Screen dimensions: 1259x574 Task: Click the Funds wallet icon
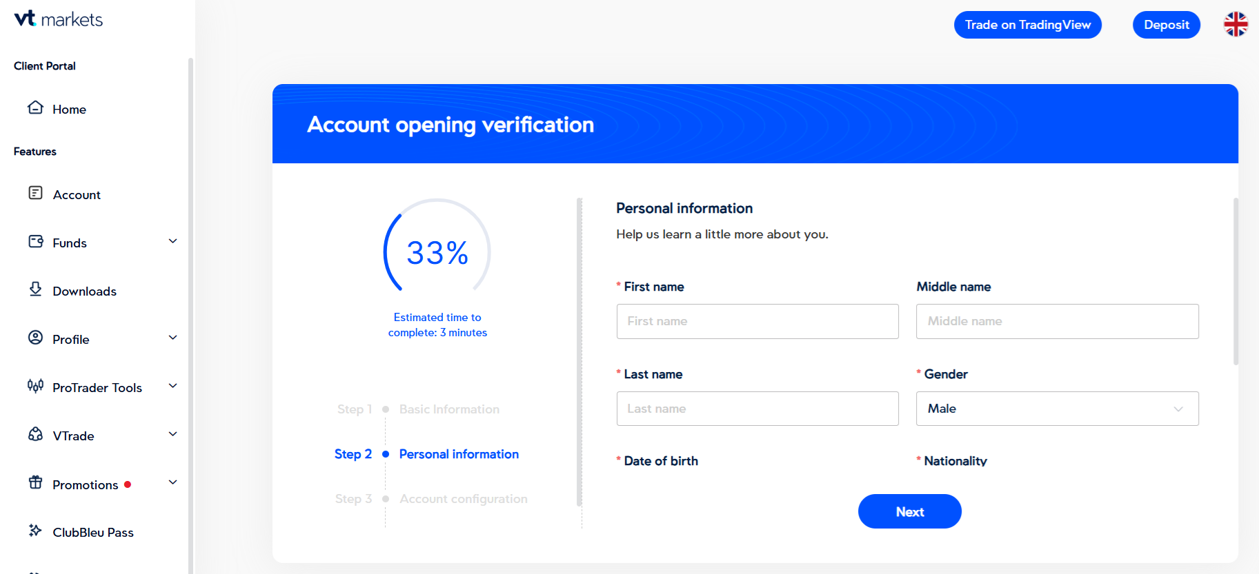click(35, 241)
